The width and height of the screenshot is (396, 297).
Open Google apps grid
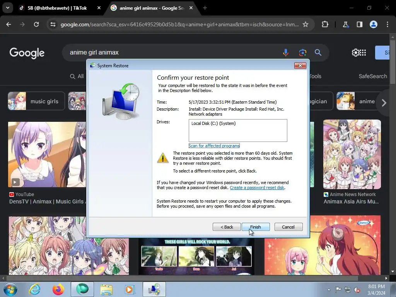click(363, 53)
